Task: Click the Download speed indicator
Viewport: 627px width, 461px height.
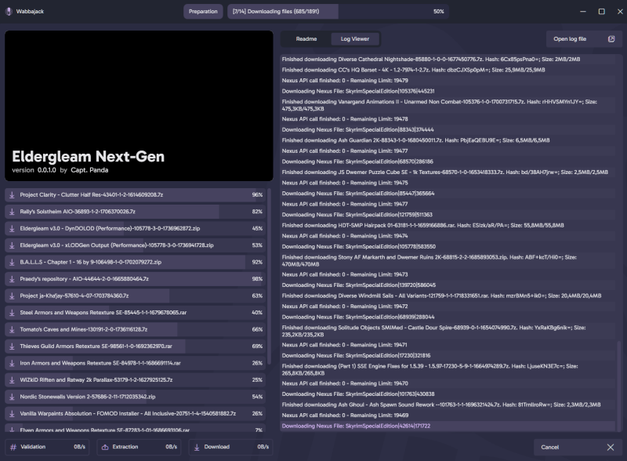Action: point(230,447)
